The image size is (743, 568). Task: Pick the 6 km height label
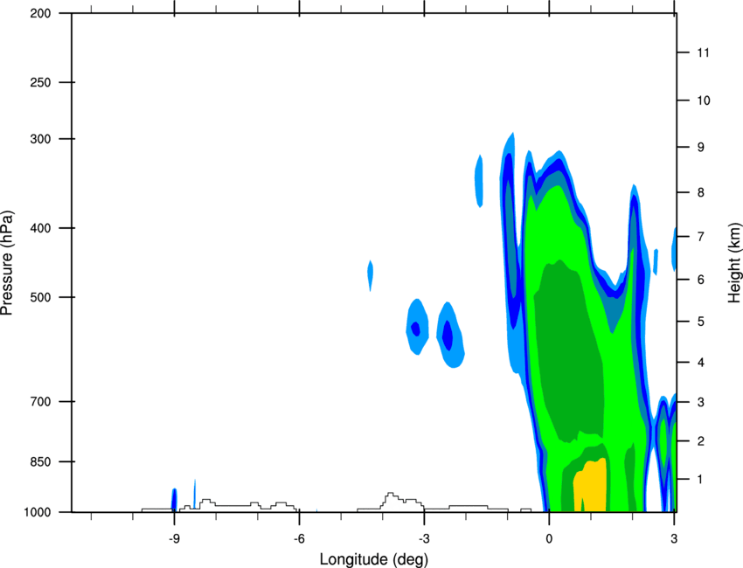coord(700,280)
